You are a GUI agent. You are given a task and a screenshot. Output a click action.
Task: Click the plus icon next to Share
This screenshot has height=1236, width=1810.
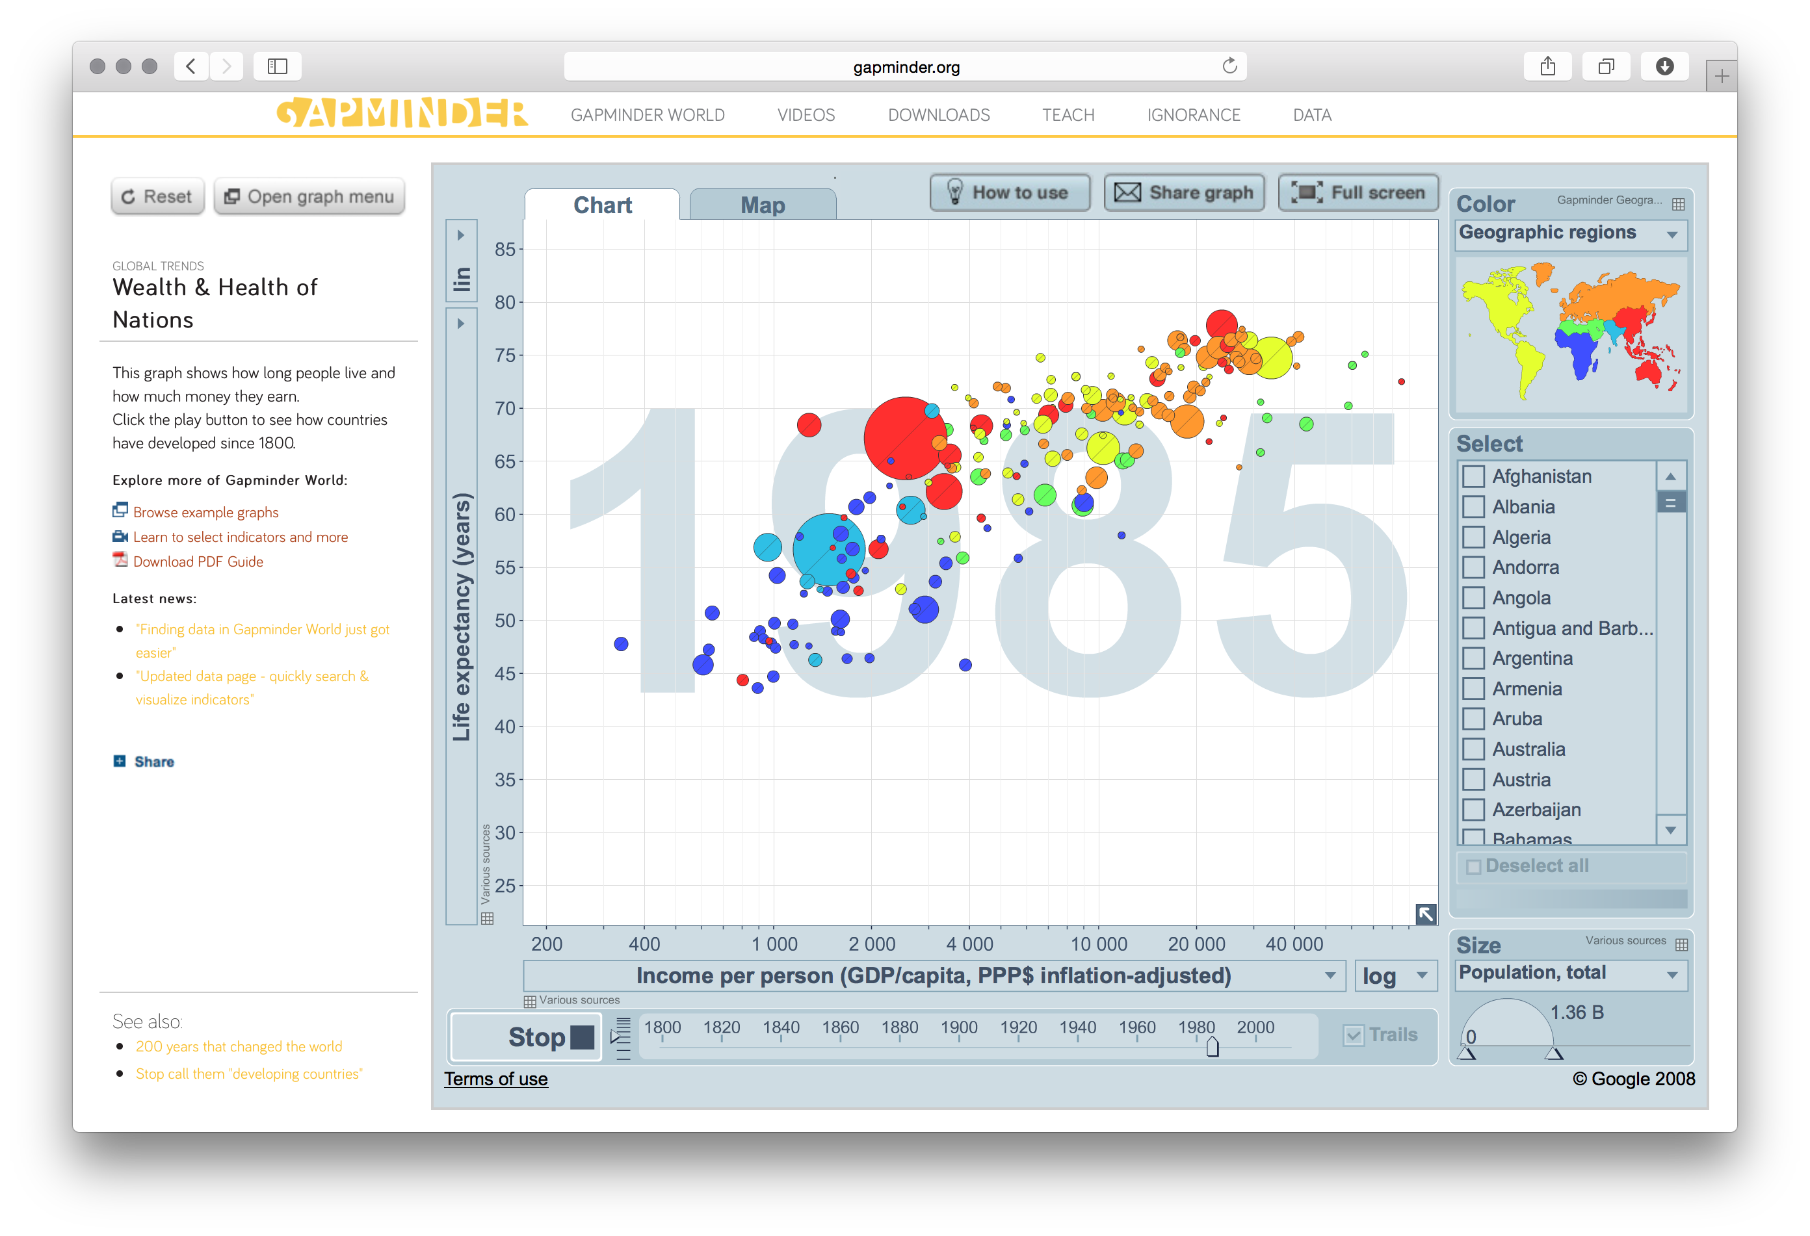pos(120,761)
